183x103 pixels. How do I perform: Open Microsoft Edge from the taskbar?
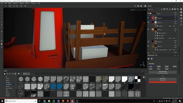click(45, 101)
